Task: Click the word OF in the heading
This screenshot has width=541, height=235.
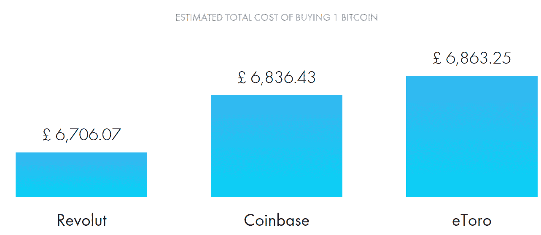Action: pos(287,18)
